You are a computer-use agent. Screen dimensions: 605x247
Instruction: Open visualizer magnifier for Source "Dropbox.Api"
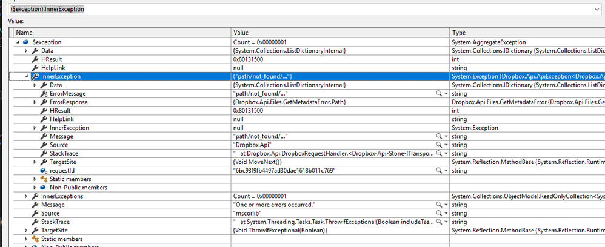(439, 145)
